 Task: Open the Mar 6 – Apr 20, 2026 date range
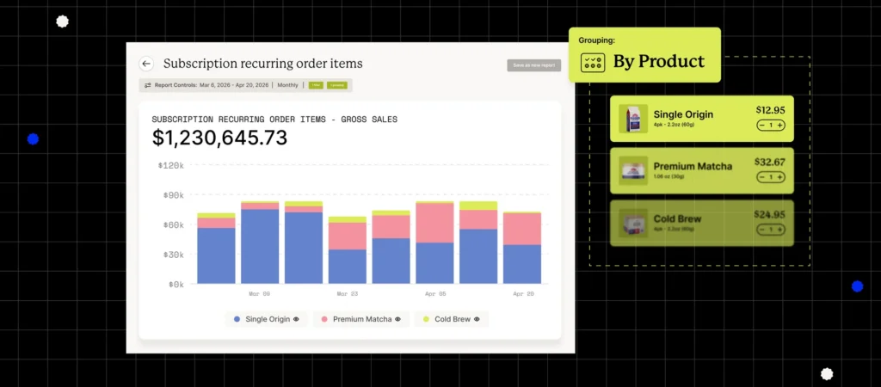(236, 85)
